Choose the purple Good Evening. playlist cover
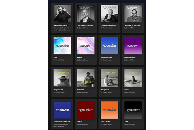This screenshot has height=130, width=194. click(x=133, y=46)
